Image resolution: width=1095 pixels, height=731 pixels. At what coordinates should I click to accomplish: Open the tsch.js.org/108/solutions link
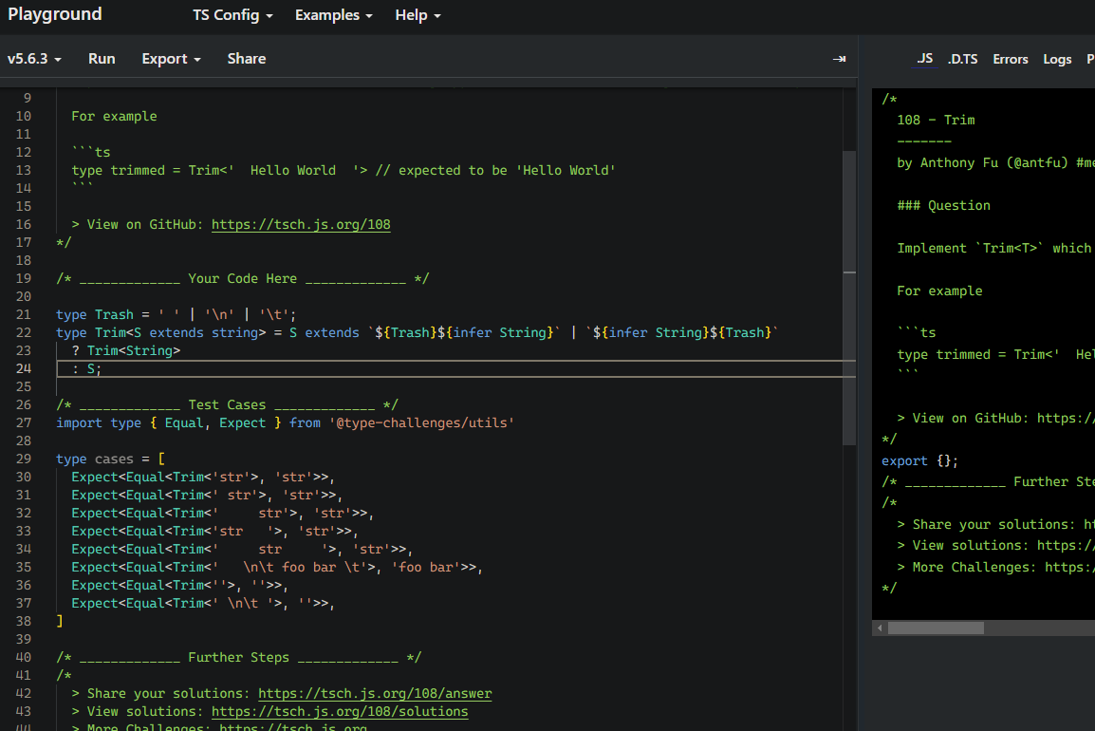(340, 712)
